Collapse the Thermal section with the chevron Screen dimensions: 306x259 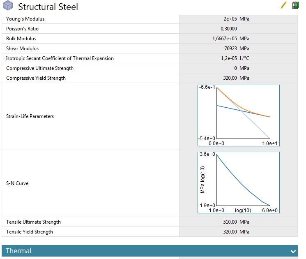(293, 251)
